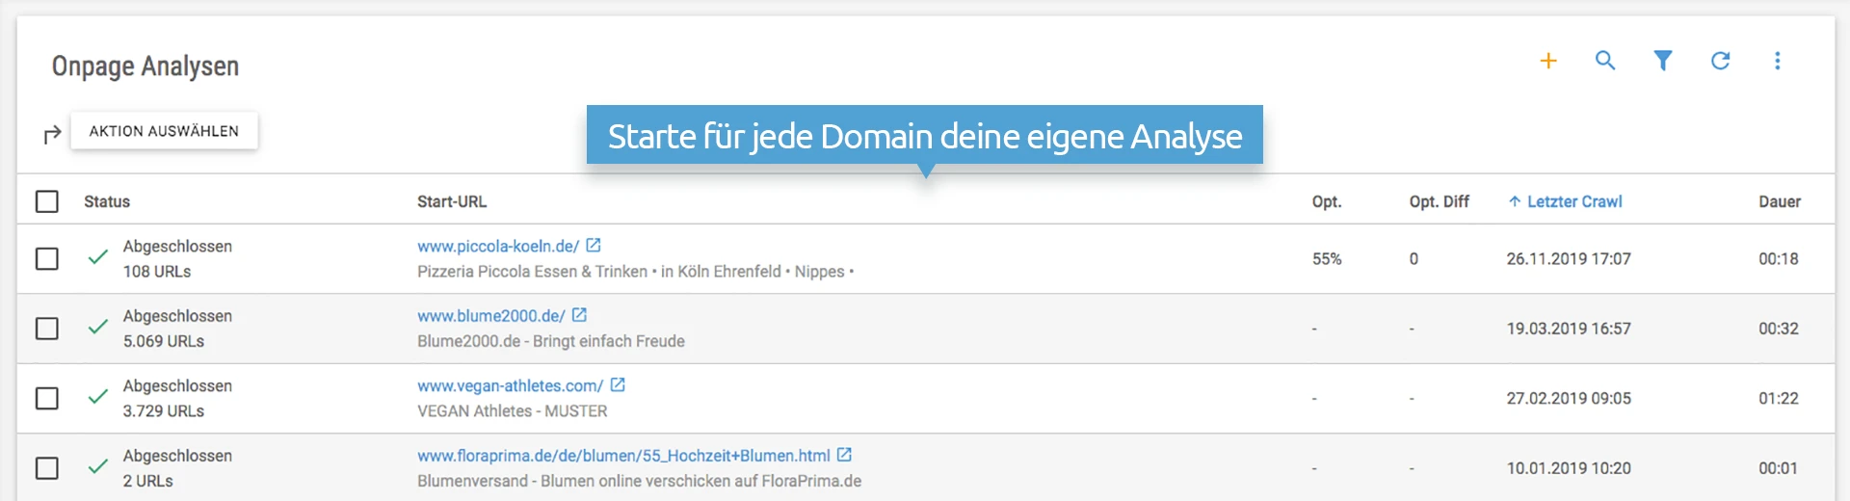Tick the vegan-athletes.com row checkbox
The image size is (1850, 501).
click(x=47, y=399)
